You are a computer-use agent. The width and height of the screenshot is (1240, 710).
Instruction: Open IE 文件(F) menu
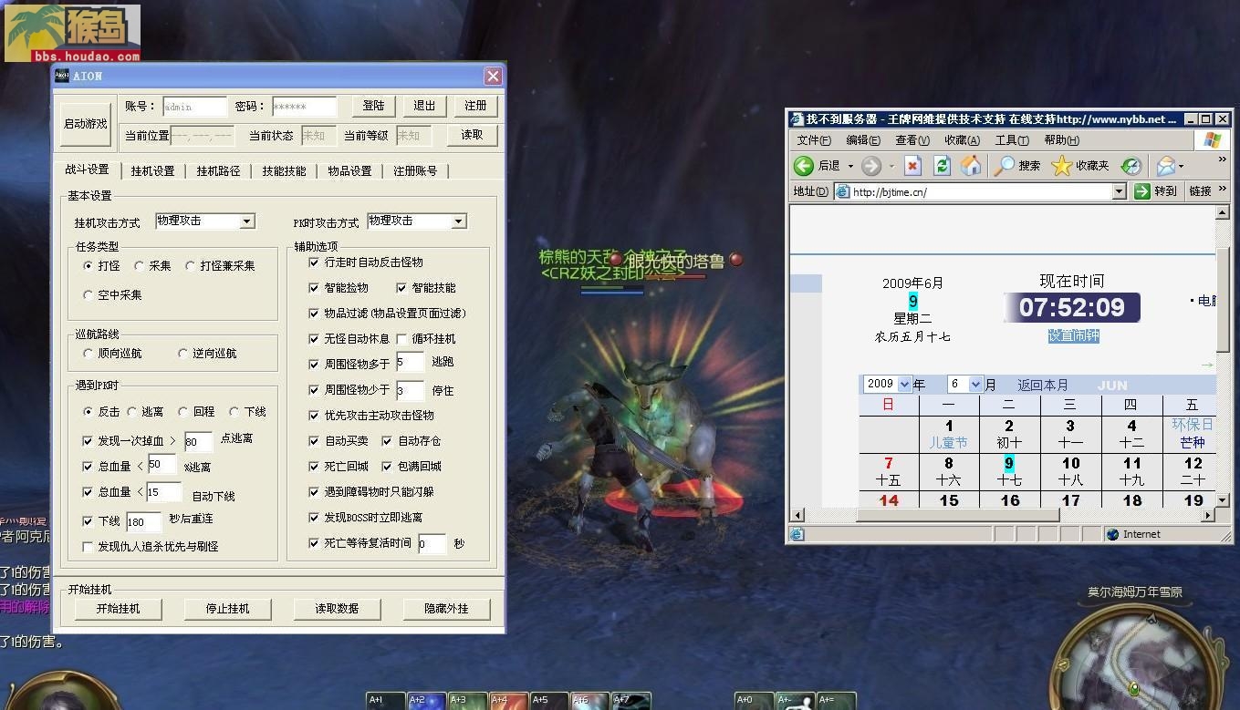click(814, 140)
